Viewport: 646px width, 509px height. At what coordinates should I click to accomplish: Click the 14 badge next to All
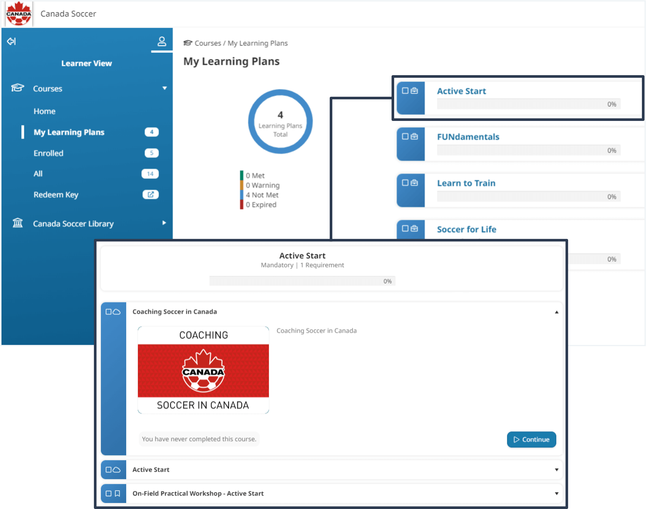click(150, 174)
